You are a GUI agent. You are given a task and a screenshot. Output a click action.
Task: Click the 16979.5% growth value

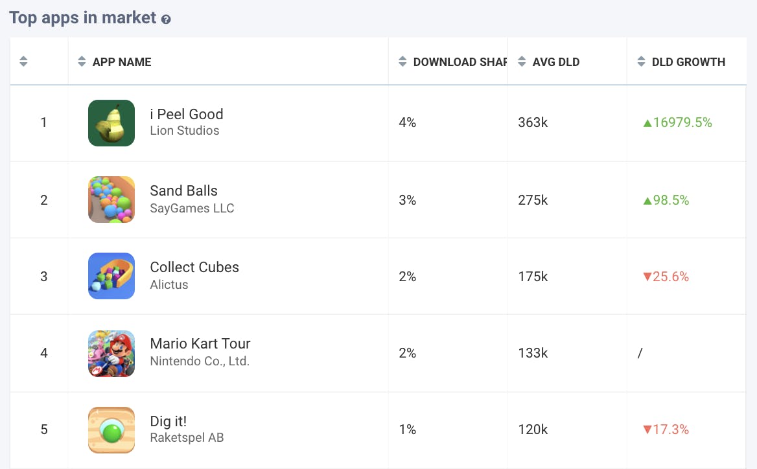coord(677,123)
